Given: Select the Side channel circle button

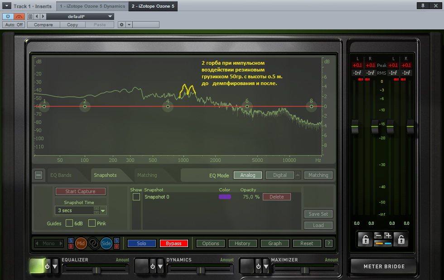Looking at the screenshot, I should tap(106, 243).
